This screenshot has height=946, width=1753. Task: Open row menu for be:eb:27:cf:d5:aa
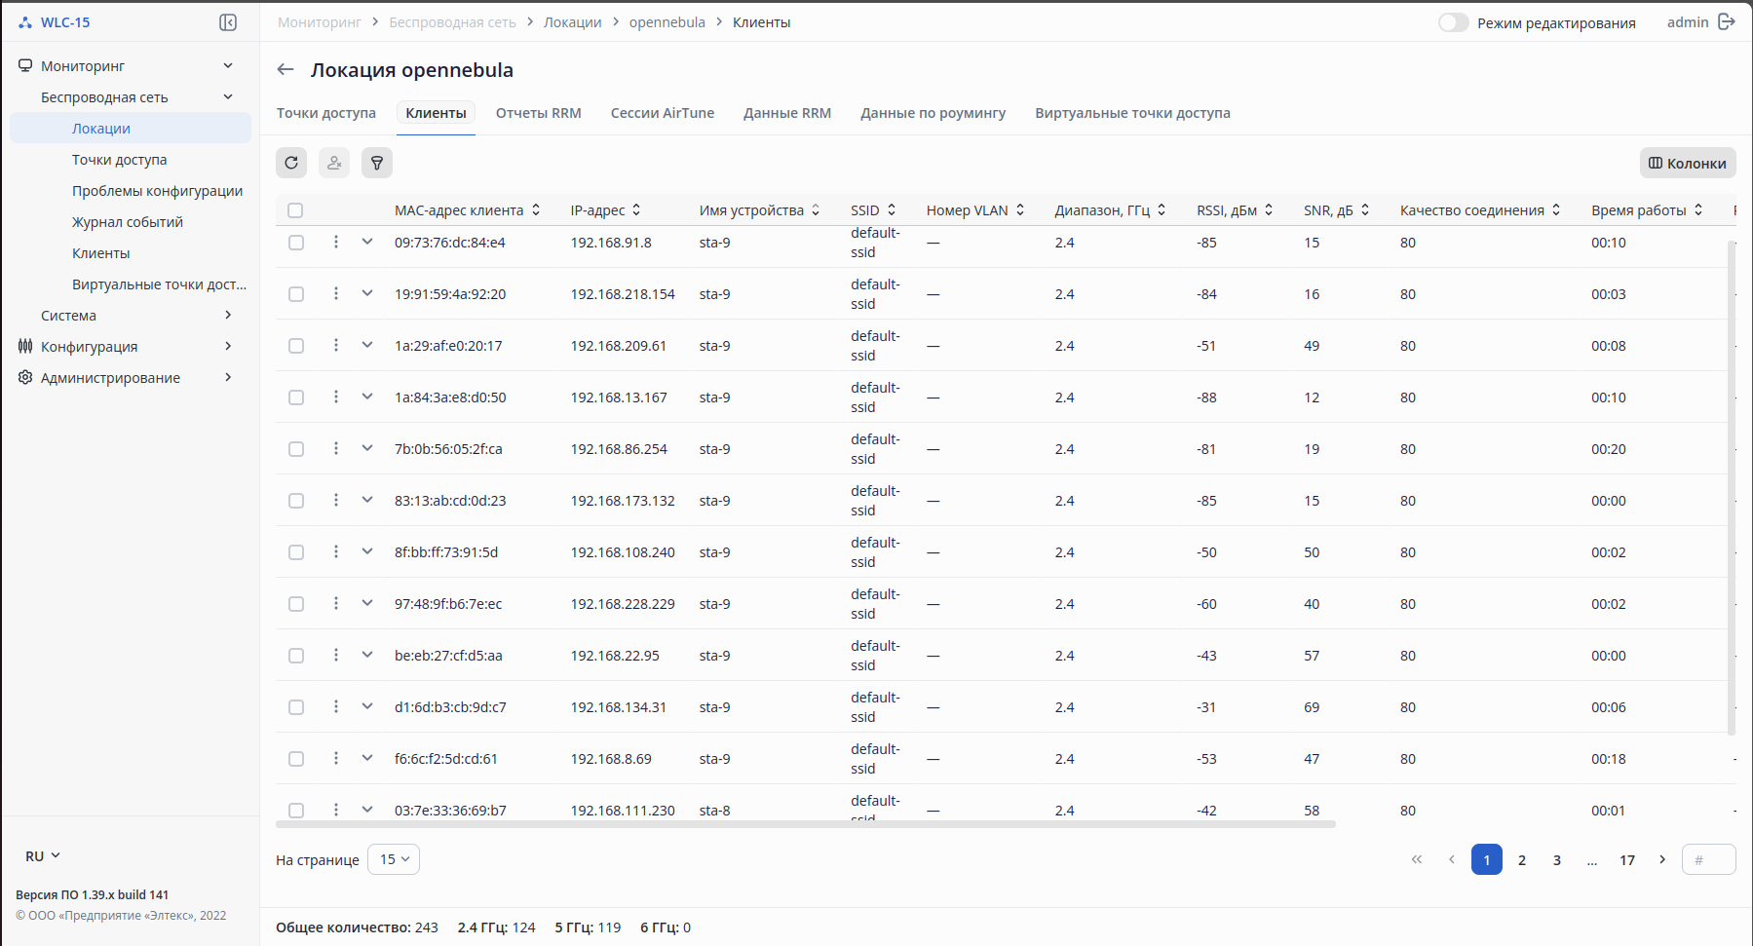336,655
